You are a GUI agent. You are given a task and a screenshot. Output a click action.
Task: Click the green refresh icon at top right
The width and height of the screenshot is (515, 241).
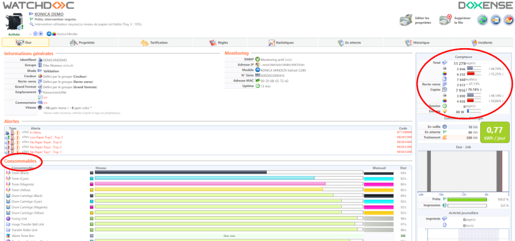point(482,20)
